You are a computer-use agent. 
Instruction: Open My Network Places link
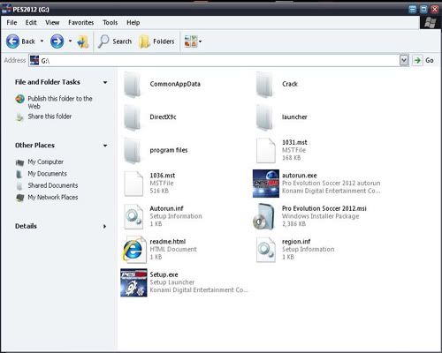pos(53,198)
